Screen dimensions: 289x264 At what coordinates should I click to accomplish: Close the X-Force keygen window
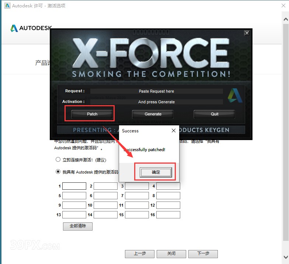[x=247, y=33]
